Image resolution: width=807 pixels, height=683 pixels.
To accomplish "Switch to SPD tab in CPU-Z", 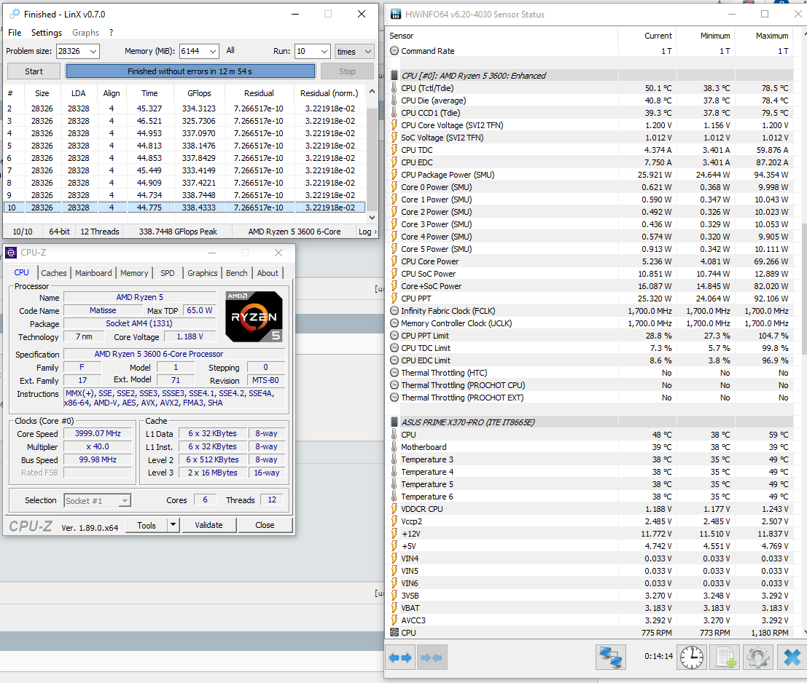I will point(167,273).
